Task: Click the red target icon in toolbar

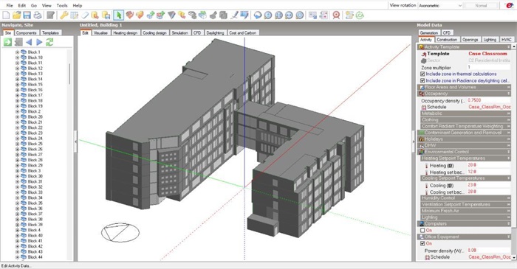Action: [x=336, y=15]
